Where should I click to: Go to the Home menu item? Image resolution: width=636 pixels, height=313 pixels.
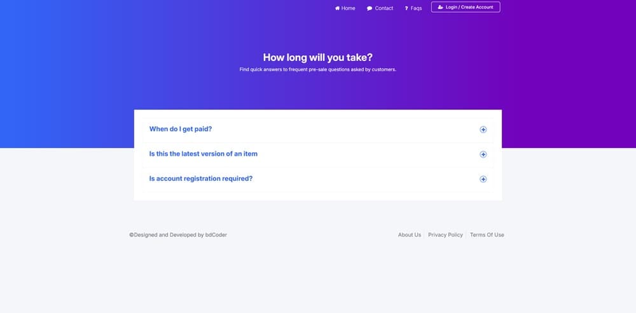(348, 8)
